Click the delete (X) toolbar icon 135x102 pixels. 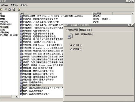tap(6, 9)
